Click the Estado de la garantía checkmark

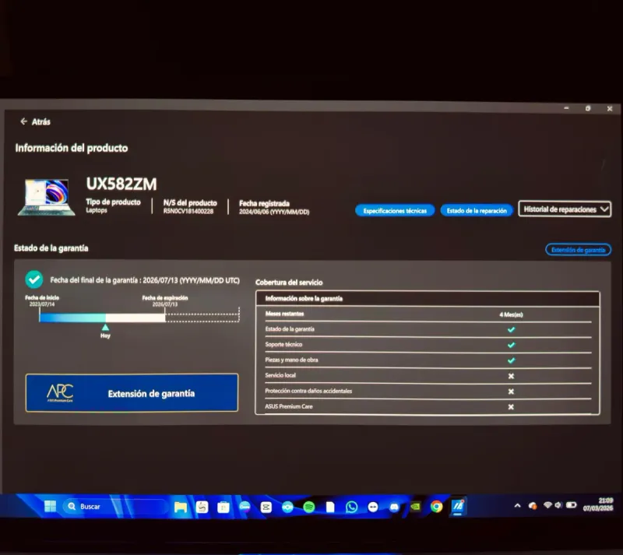511,329
